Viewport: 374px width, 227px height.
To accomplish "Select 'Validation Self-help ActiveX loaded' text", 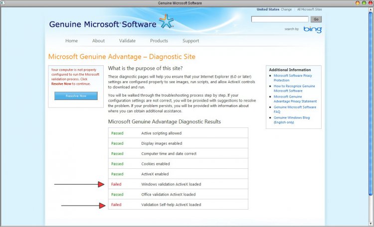I will coord(171,205).
